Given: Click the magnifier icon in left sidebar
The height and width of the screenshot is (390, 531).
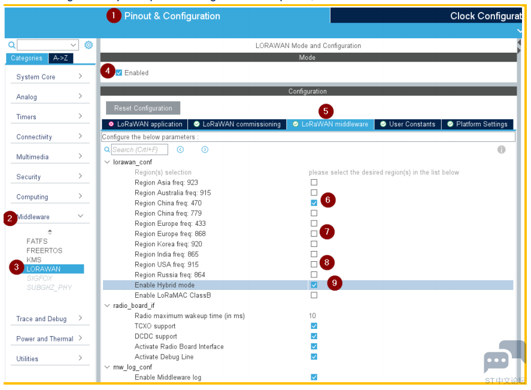Looking at the screenshot, I should pos(11,45).
